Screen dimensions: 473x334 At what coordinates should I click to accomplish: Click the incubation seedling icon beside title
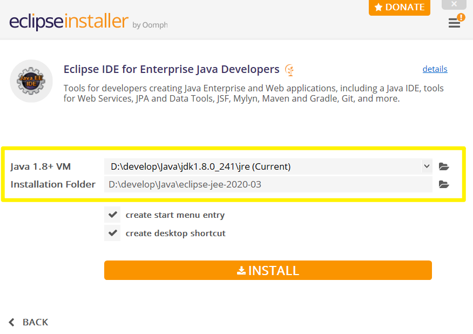(x=289, y=70)
